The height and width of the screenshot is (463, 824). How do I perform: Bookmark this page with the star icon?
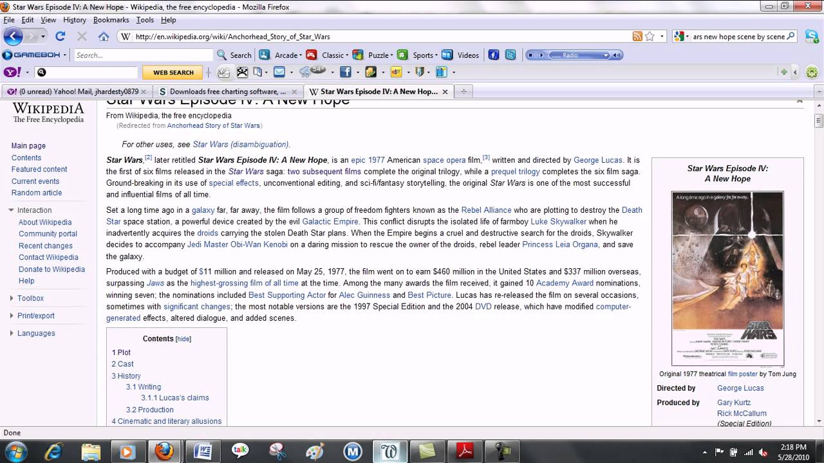[650, 37]
